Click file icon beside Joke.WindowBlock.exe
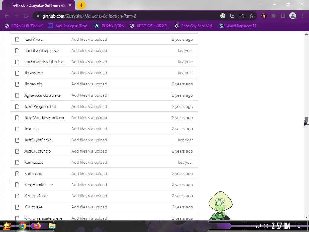 coord(17,118)
